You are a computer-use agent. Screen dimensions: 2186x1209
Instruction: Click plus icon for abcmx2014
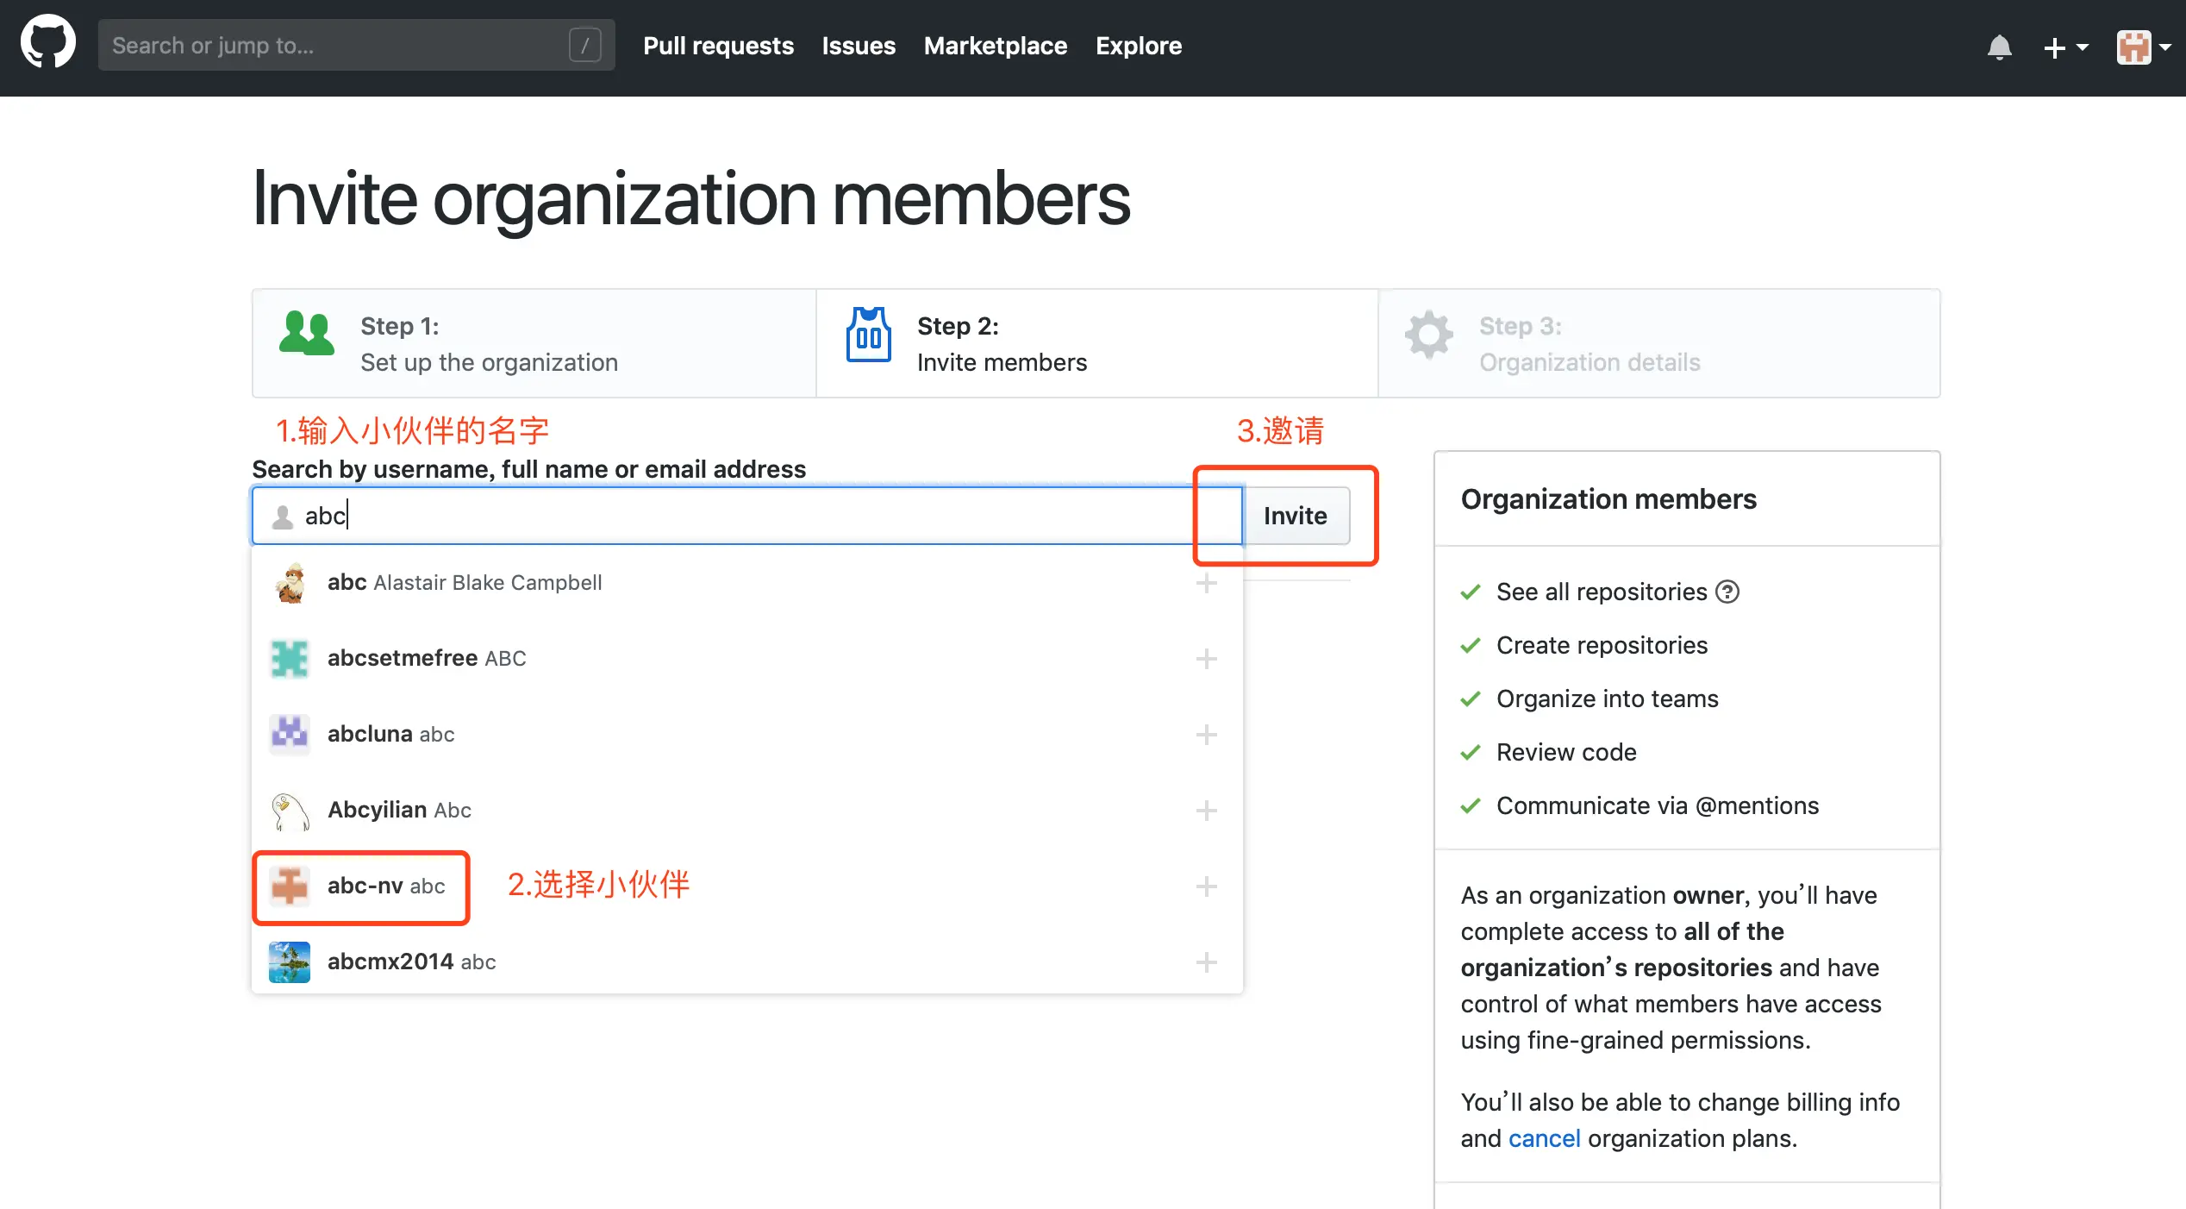point(1206,962)
